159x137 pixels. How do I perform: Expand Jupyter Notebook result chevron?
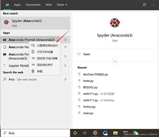pyautogui.click(x=65, y=66)
